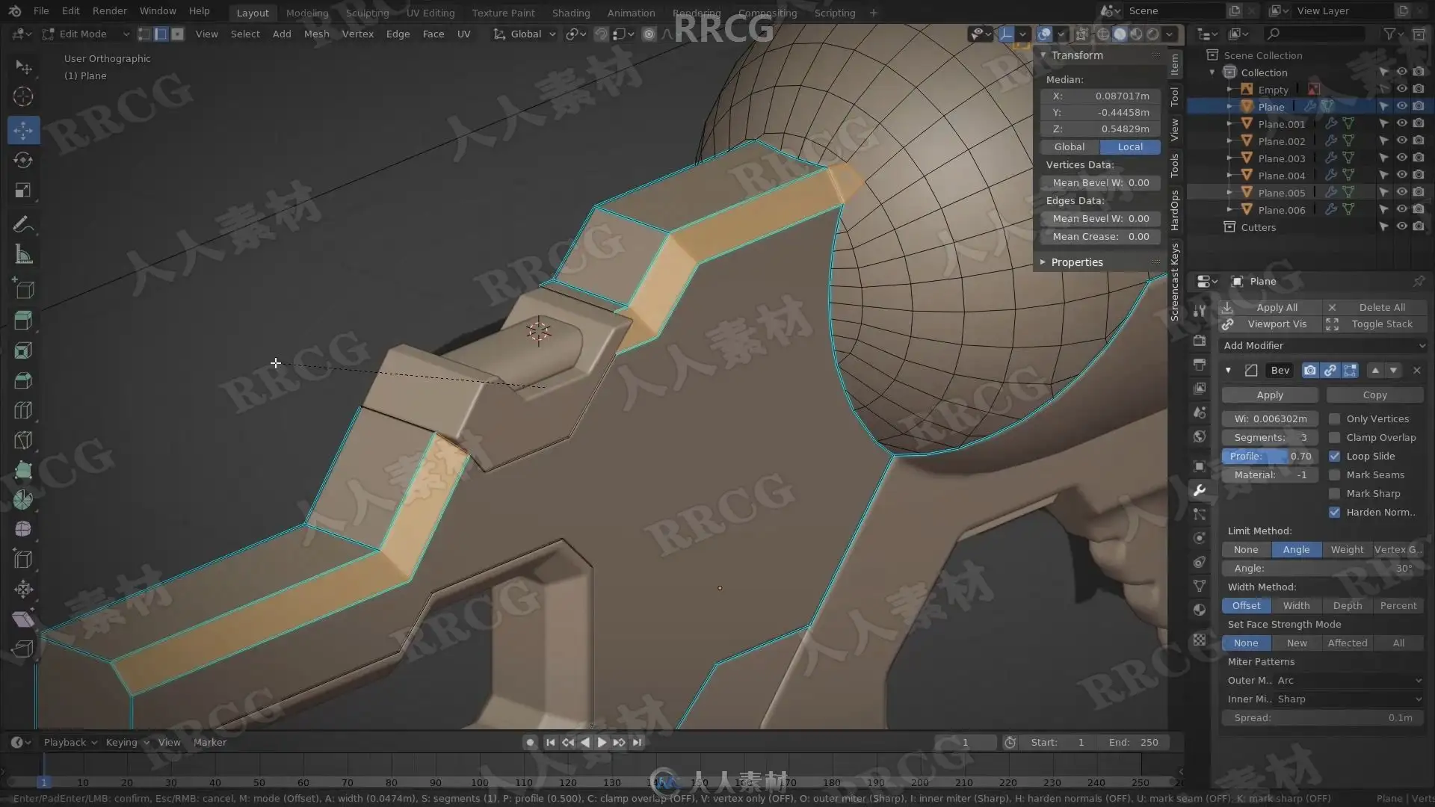Open the Modifier wrench properties tab
1435x807 pixels.
[x=1200, y=490]
